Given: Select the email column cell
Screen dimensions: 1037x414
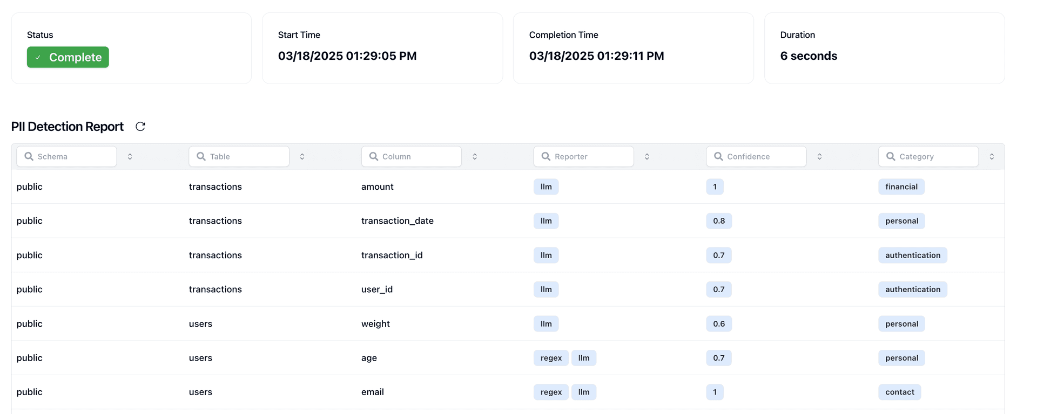Looking at the screenshot, I should 373,392.
